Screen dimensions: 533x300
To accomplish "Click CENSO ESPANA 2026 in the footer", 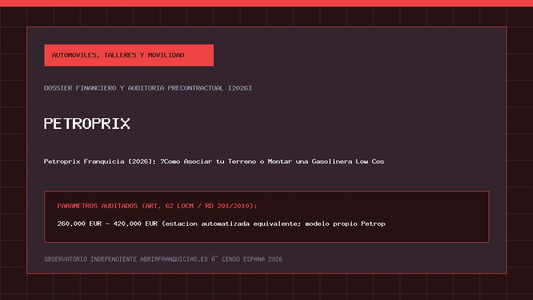I will pos(252,259).
